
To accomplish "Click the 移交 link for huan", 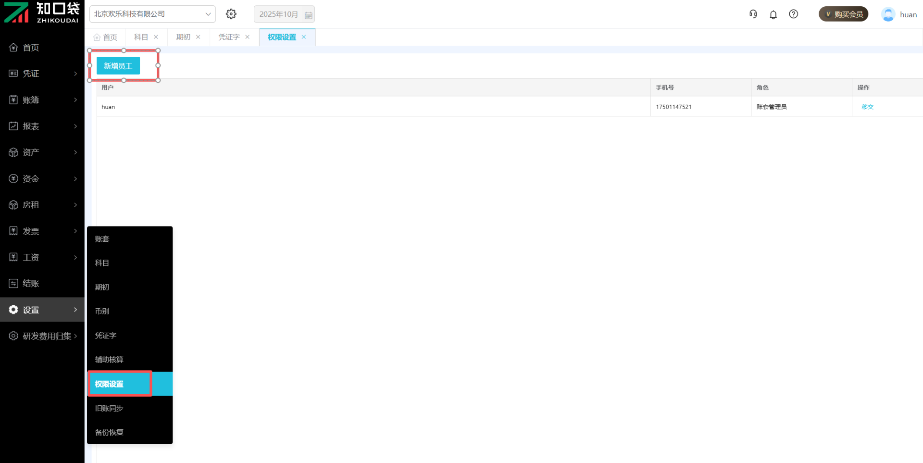I will (867, 107).
